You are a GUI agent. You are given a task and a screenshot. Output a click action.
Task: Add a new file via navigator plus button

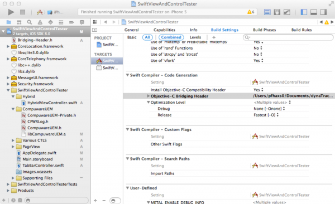[4, 200]
